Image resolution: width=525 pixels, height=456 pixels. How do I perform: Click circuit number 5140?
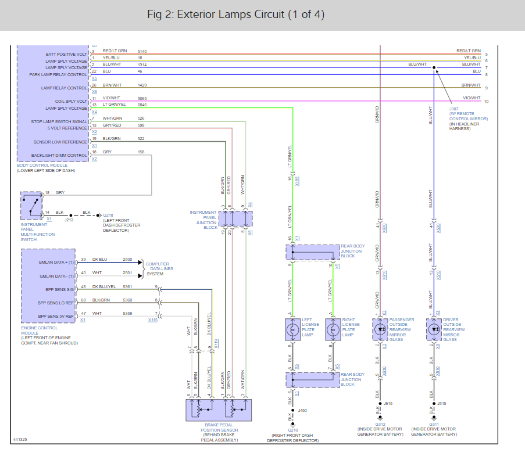[142, 52]
